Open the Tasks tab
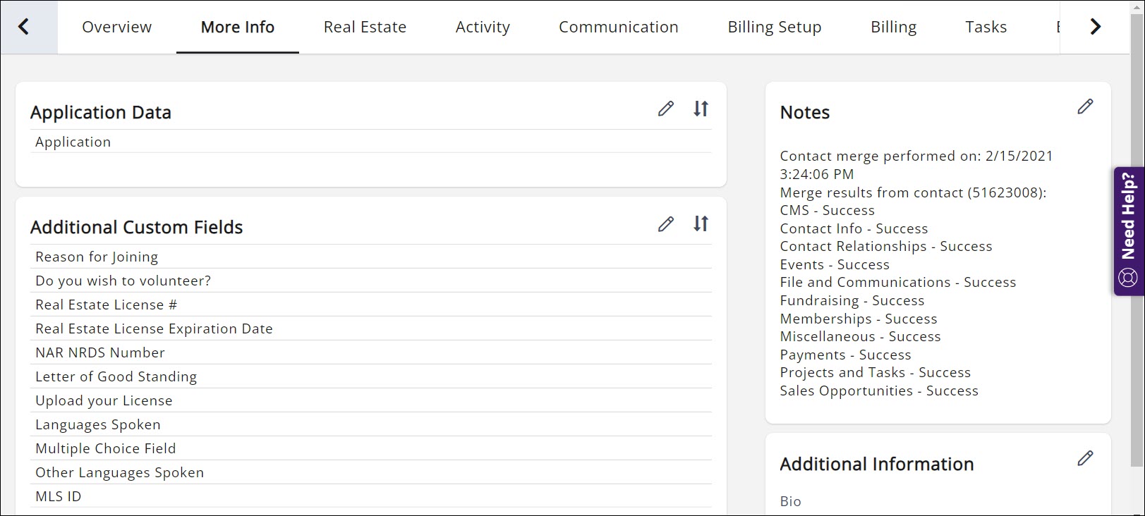 click(x=986, y=27)
